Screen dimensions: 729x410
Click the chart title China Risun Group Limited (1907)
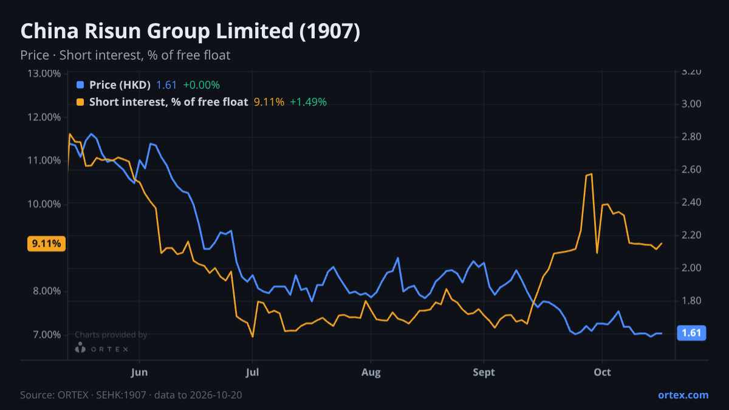pyautogui.click(x=190, y=32)
